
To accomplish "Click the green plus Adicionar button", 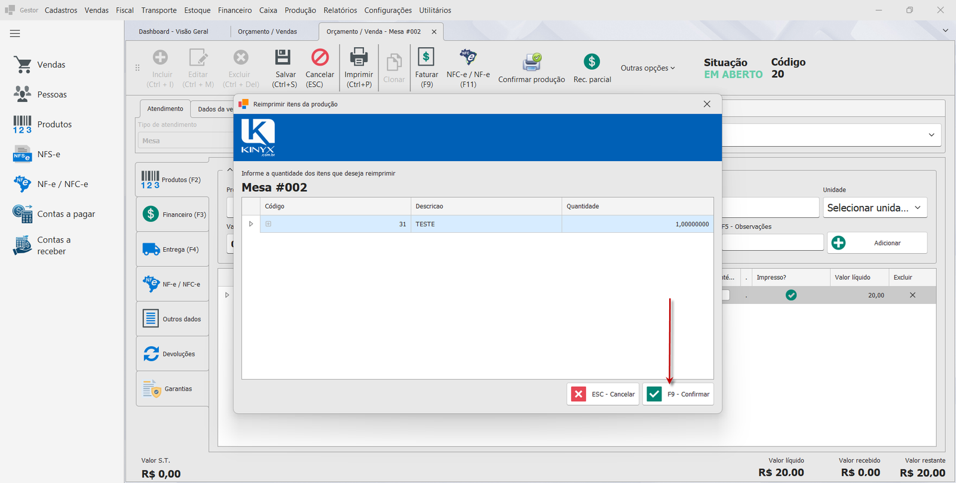I will 877,243.
